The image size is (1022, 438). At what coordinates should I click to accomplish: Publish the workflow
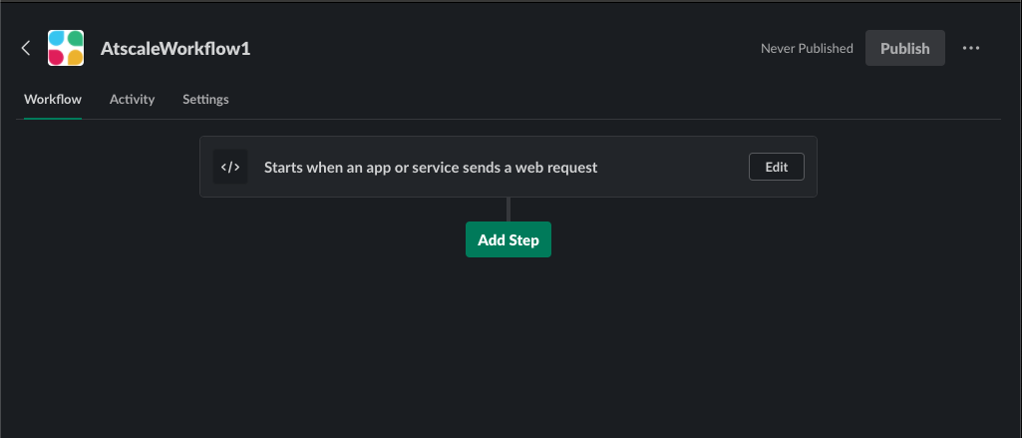(904, 48)
